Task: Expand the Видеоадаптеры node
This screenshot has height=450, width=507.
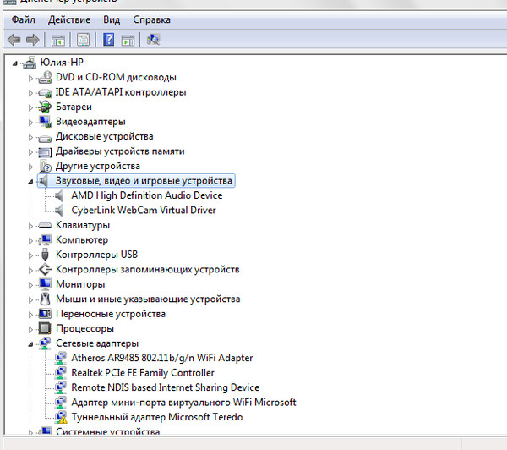Action: tap(30, 123)
